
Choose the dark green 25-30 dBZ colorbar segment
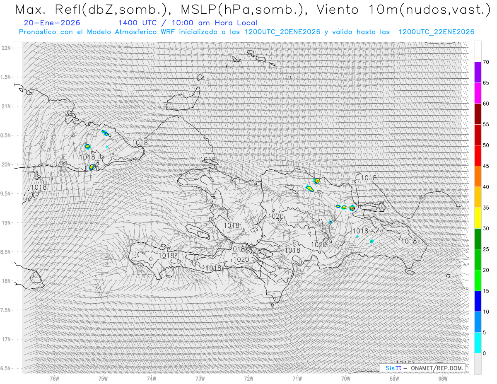coord(478,239)
